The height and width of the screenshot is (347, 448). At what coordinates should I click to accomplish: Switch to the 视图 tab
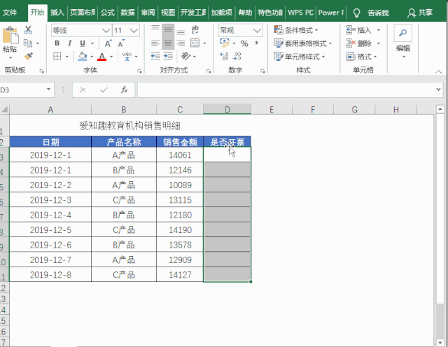click(168, 13)
